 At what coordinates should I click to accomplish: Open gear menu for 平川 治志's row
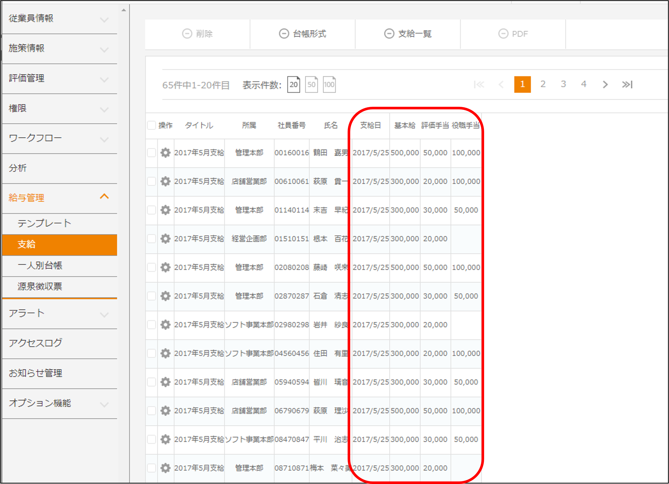pos(166,439)
